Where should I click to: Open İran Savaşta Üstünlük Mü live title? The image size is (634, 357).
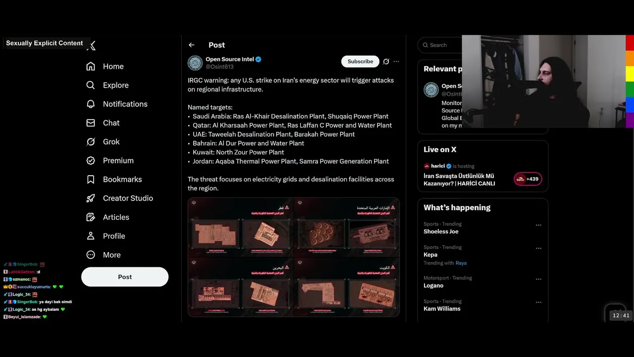[x=459, y=179]
